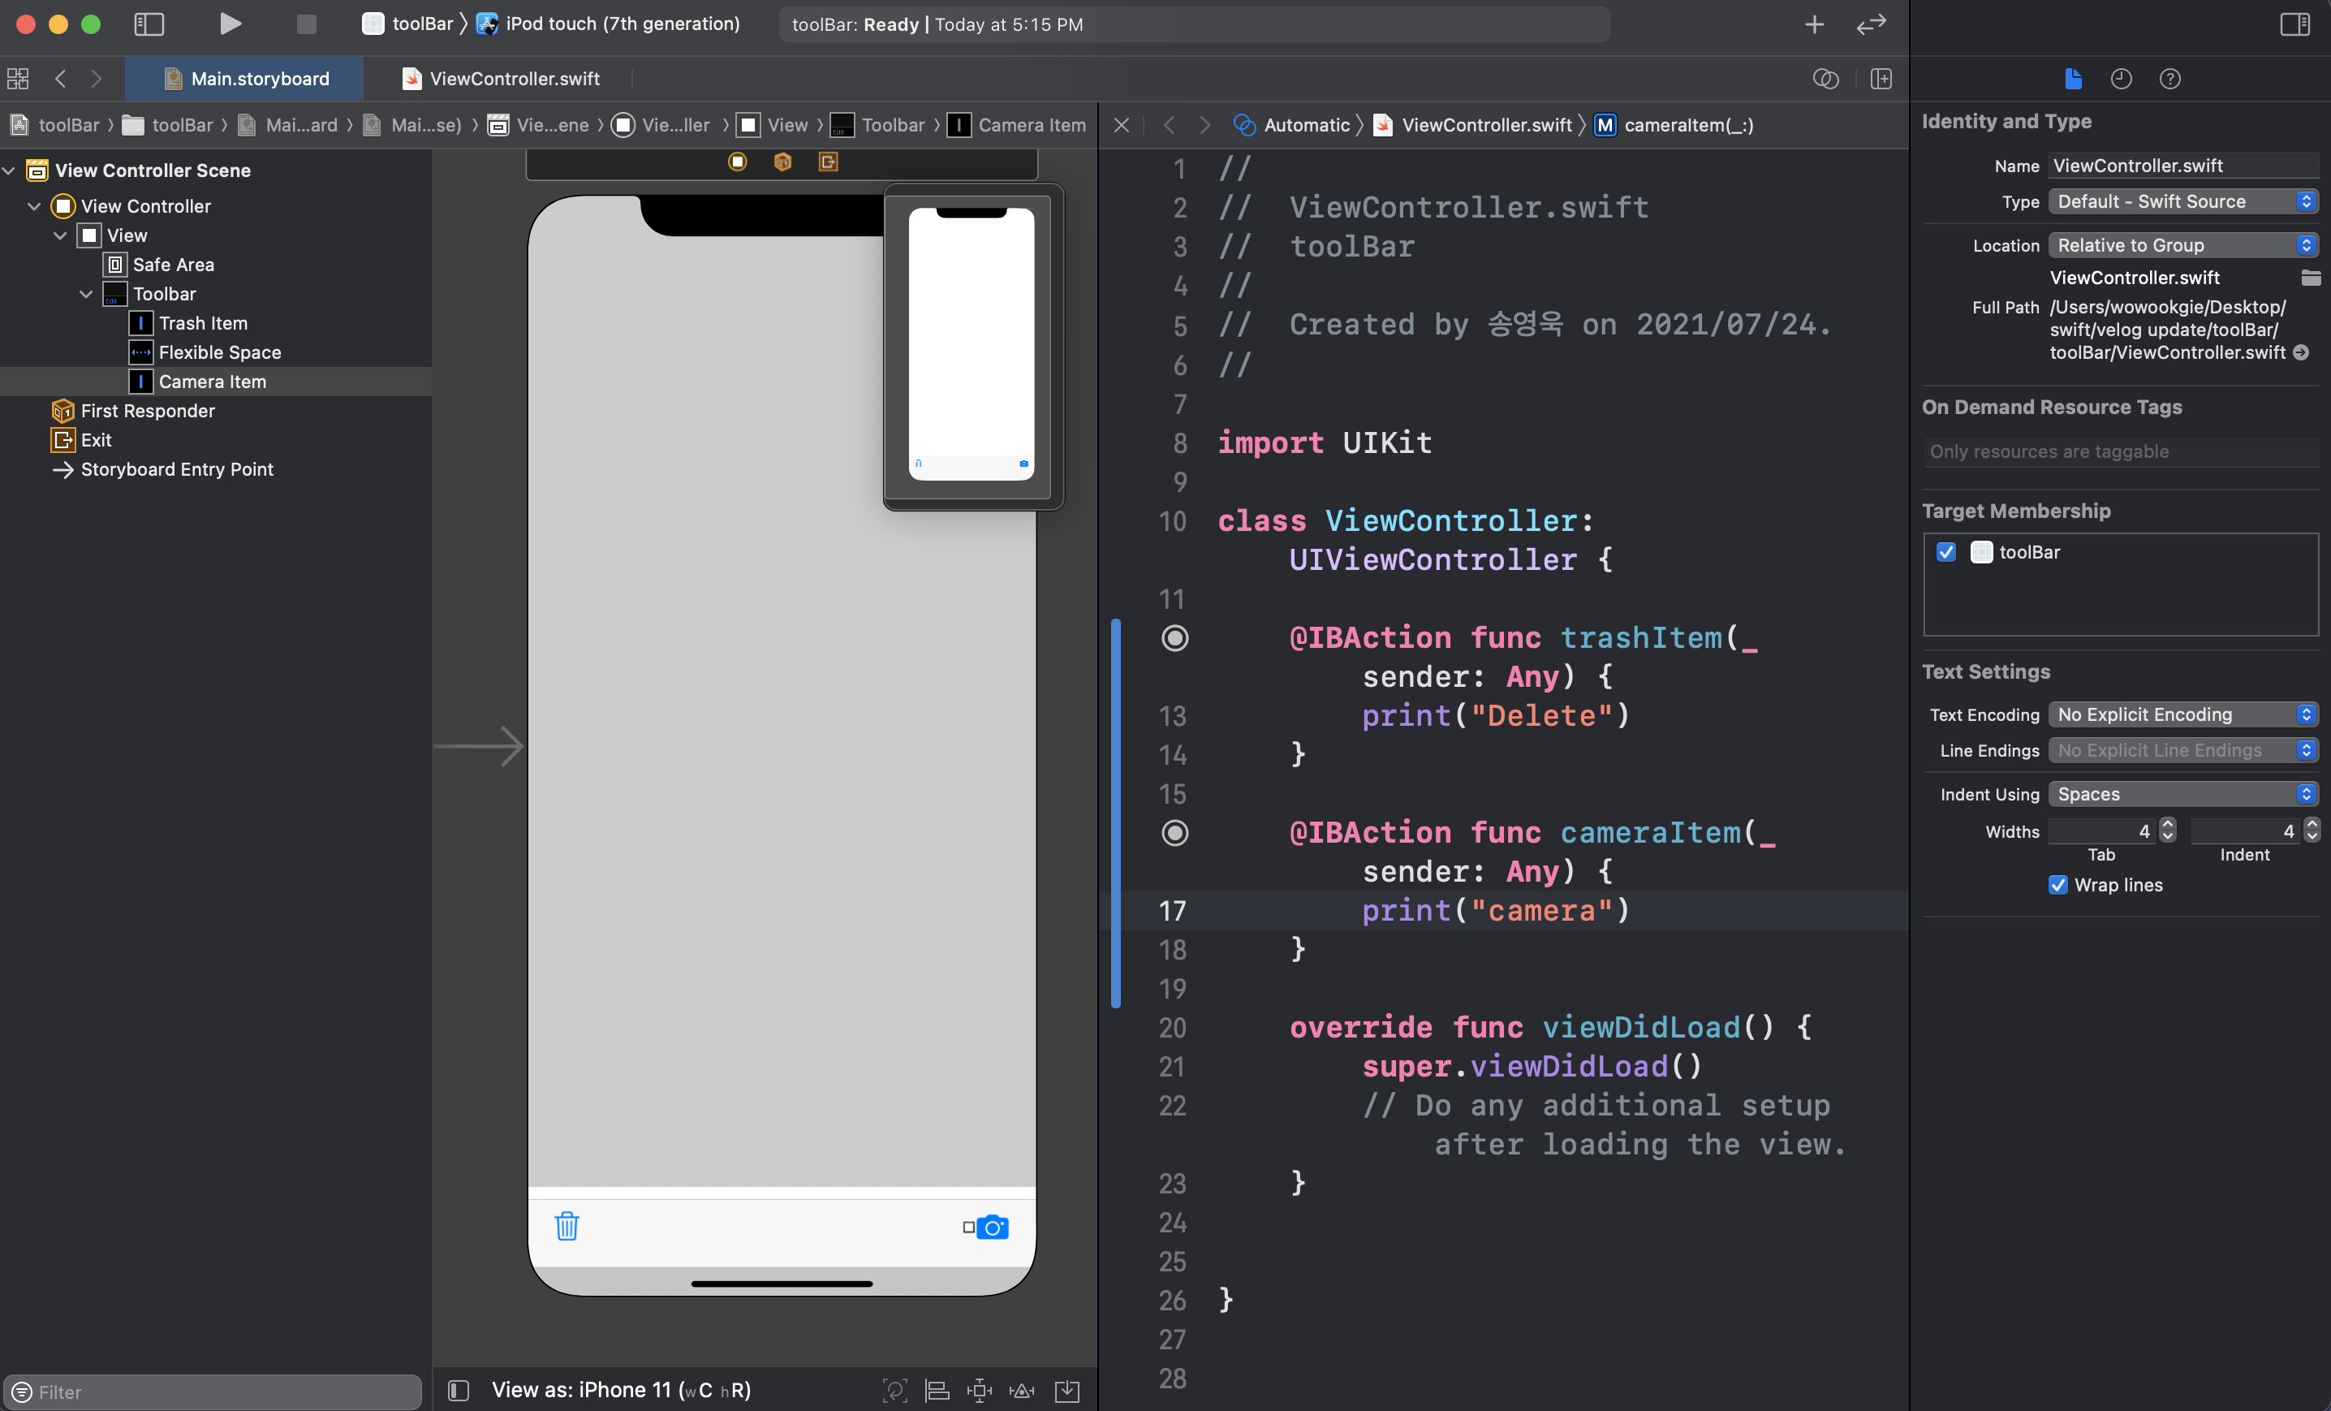Open Quick Help with the question mark icon

[x=2170, y=80]
